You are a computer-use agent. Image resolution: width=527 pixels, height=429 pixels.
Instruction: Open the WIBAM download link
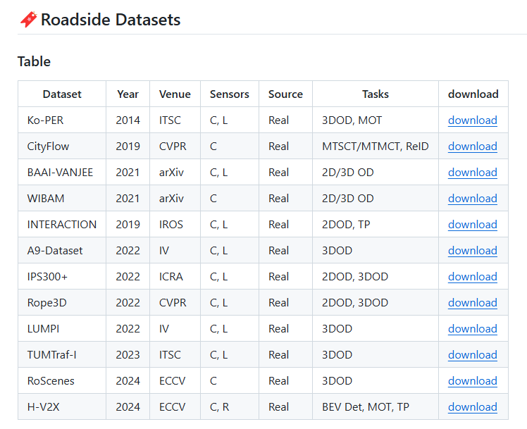tap(473, 199)
